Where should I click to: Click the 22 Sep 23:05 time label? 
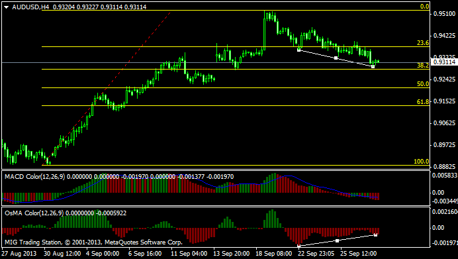tap(316, 254)
